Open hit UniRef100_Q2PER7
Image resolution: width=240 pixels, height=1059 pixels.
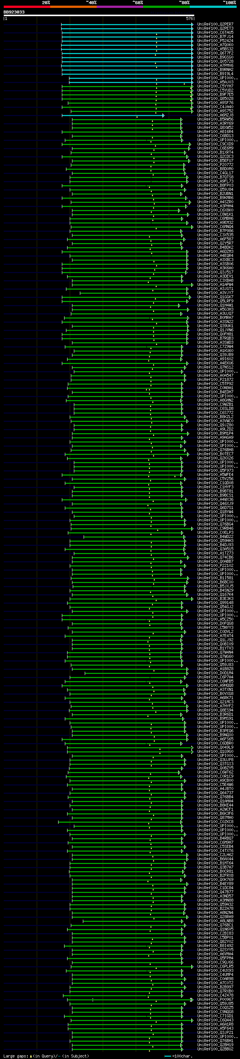point(215,24)
